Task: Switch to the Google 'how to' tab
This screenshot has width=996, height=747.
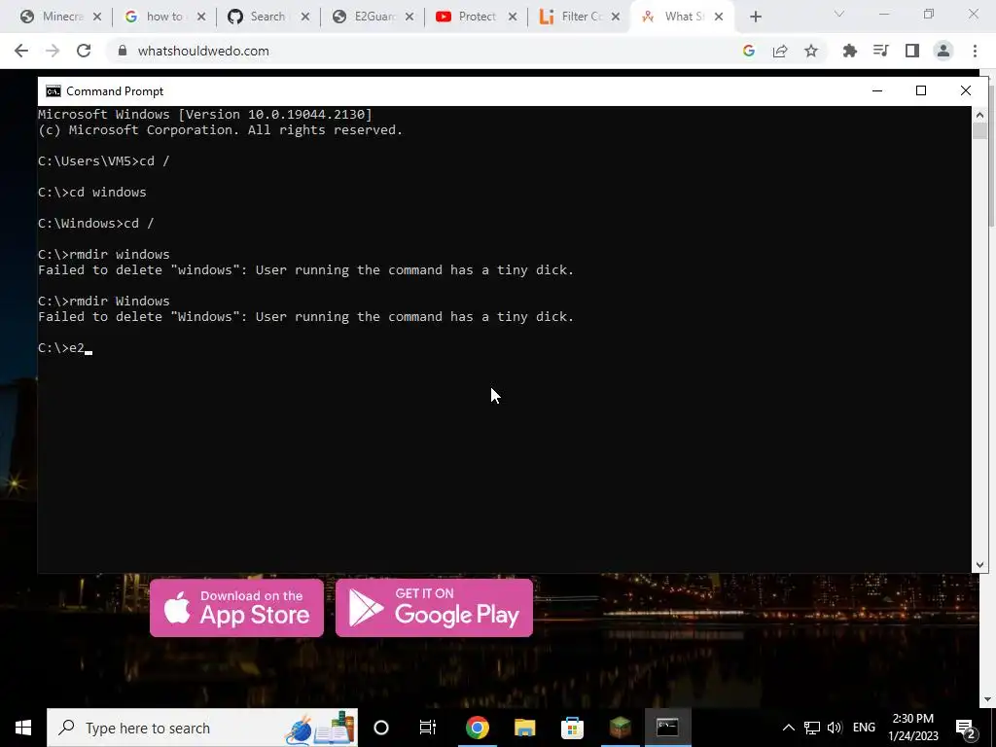Action: [156, 17]
